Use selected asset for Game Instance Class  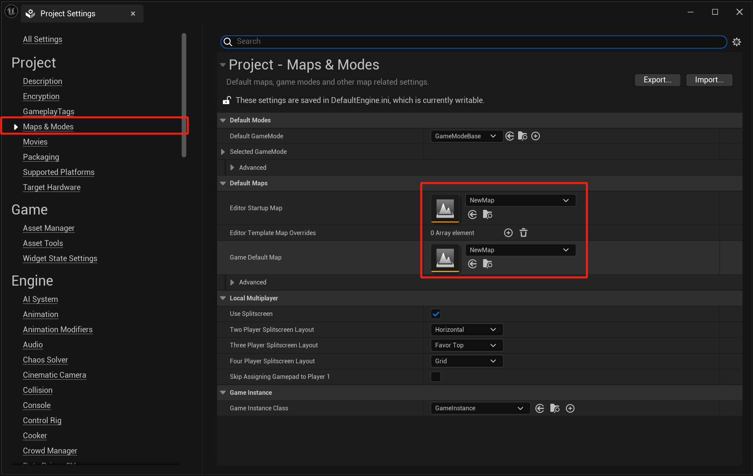pyautogui.click(x=540, y=408)
